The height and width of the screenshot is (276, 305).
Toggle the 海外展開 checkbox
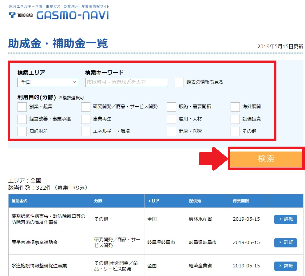click(x=235, y=107)
